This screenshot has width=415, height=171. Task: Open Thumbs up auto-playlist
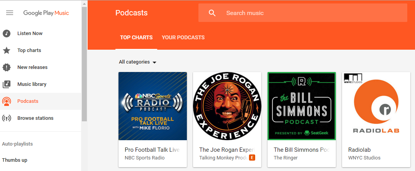[x=15, y=160]
